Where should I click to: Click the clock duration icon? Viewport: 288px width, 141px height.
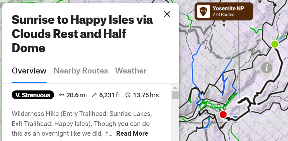128,95
